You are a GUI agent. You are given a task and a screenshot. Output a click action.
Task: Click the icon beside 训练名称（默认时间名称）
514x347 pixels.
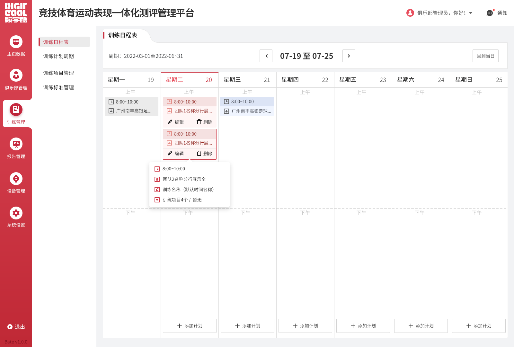tap(157, 190)
